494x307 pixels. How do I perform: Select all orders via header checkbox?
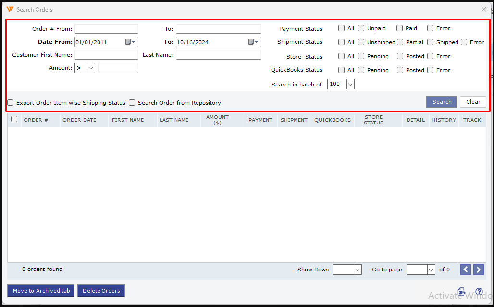click(14, 119)
